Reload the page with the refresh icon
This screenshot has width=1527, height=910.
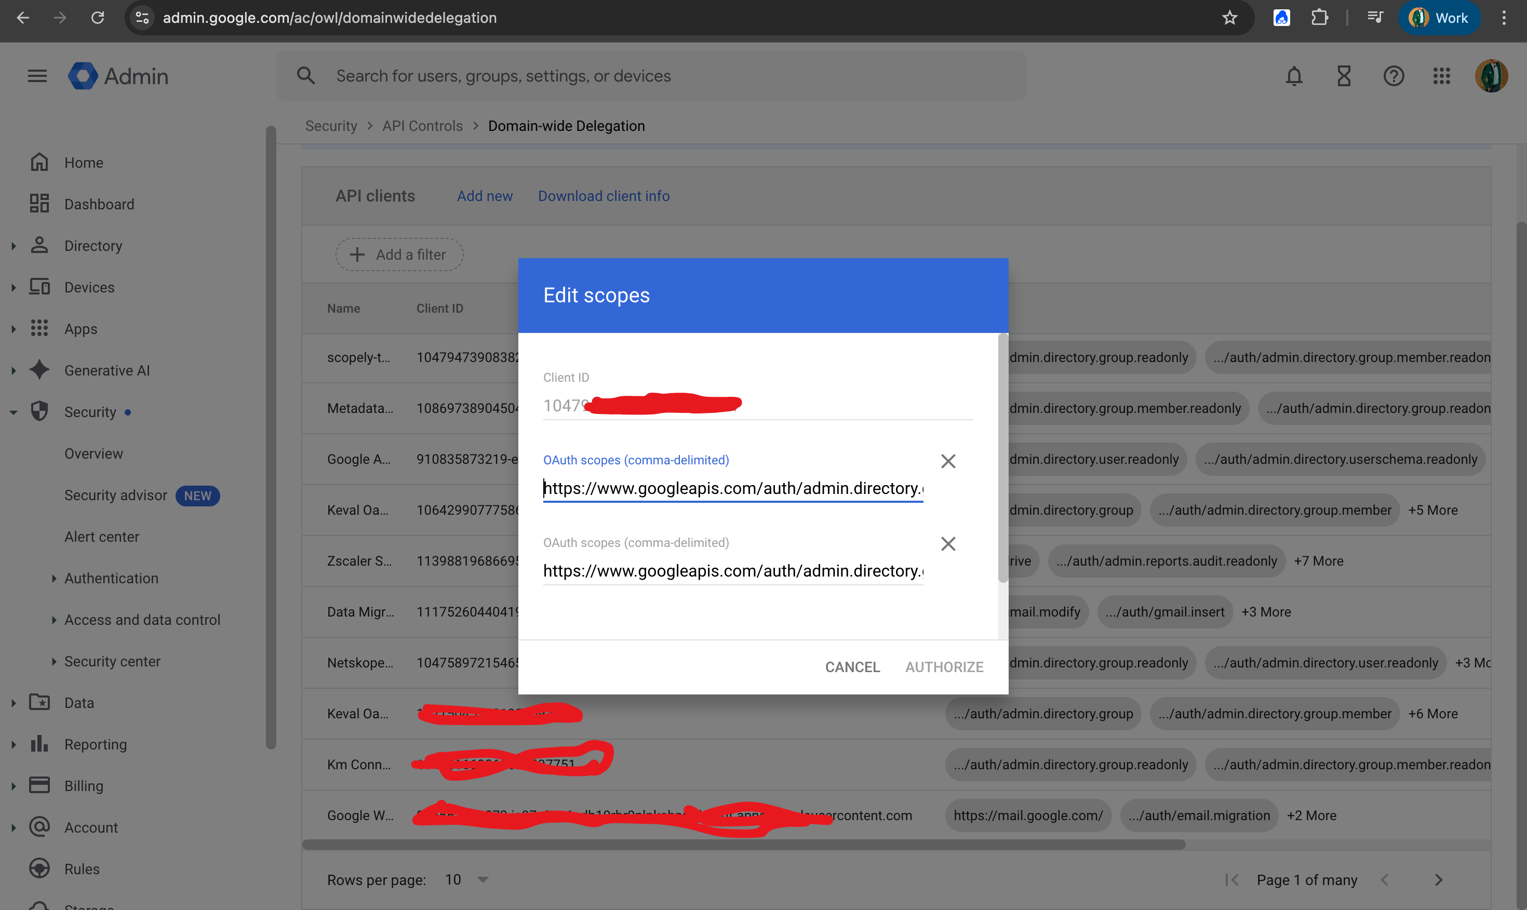(x=98, y=18)
